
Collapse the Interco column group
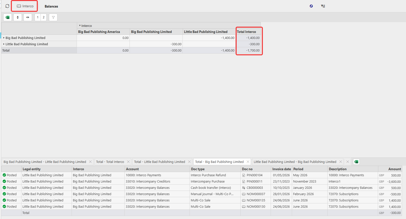[80, 26]
